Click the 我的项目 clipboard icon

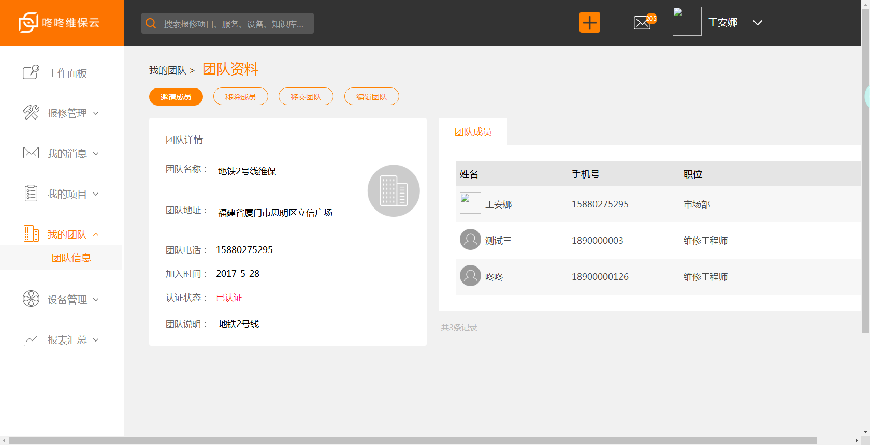coord(31,193)
